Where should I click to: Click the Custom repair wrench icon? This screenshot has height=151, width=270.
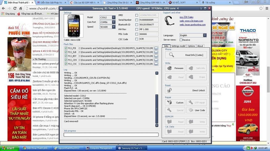tap(170, 103)
